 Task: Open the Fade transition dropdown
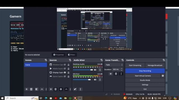(114, 65)
